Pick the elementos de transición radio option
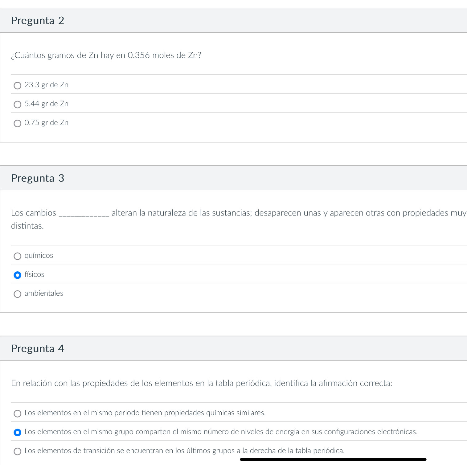467x465 pixels. tap(18, 451)
